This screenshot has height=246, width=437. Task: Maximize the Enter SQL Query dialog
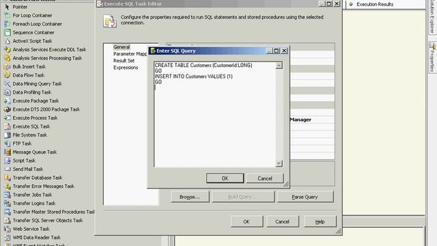coord(276,51)
